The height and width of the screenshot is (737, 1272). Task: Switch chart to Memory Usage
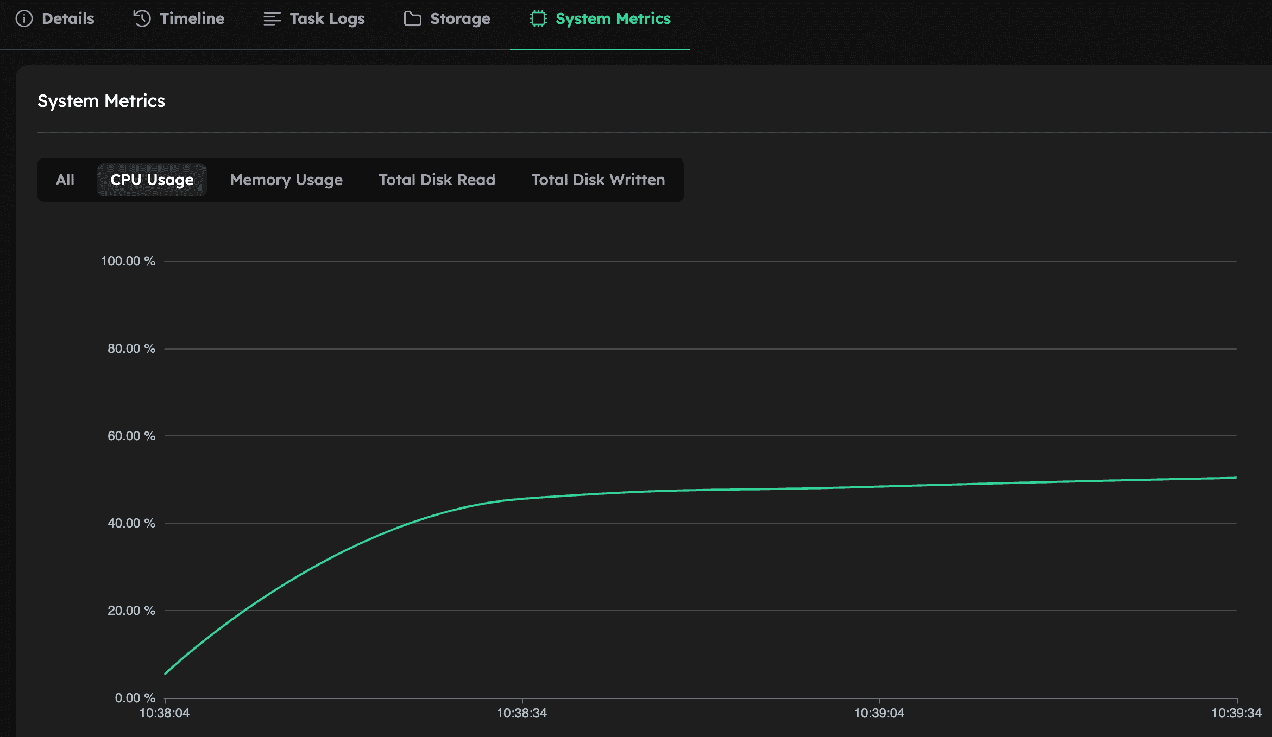tap(286, 180)
